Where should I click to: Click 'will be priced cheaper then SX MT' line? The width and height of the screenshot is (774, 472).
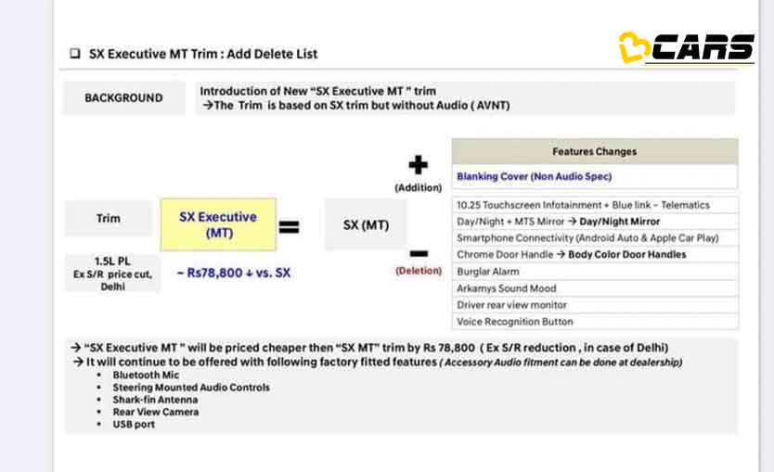point(369,348)
